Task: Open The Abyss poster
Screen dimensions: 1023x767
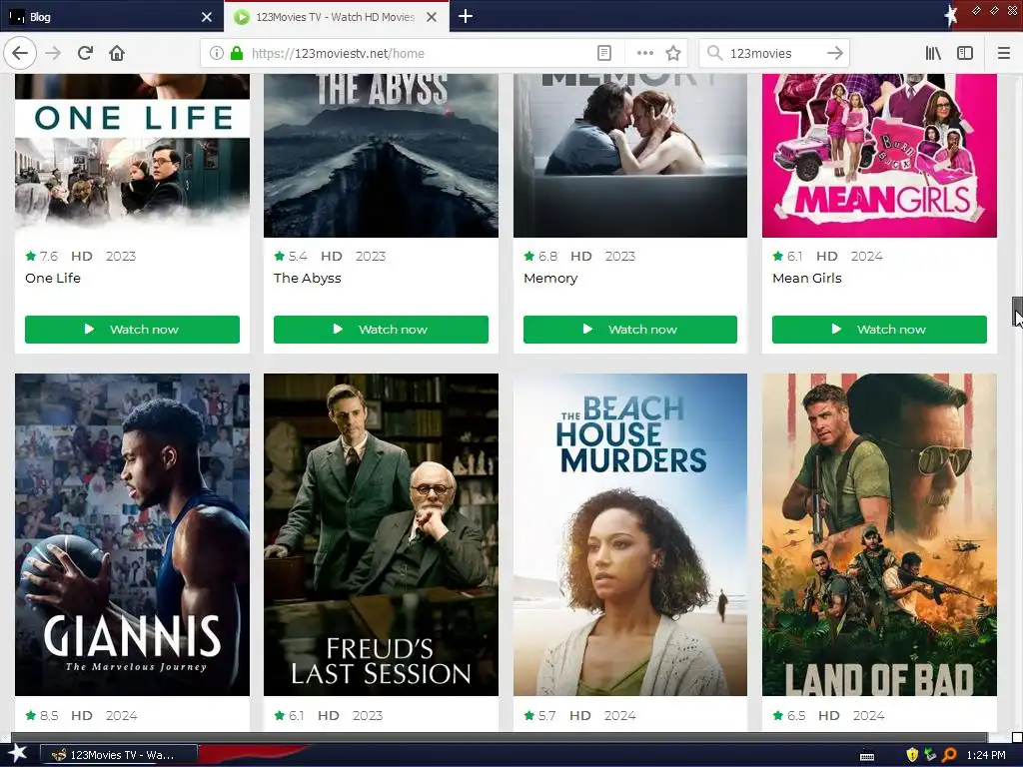Action: coord(381,155)
